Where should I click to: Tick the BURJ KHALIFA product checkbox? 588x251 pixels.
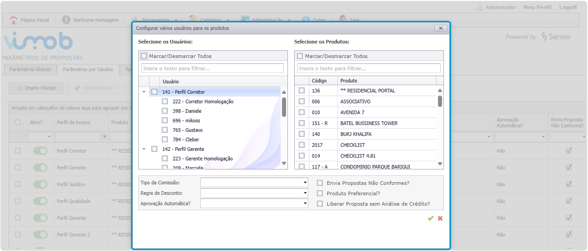click(x=302, y=134)
